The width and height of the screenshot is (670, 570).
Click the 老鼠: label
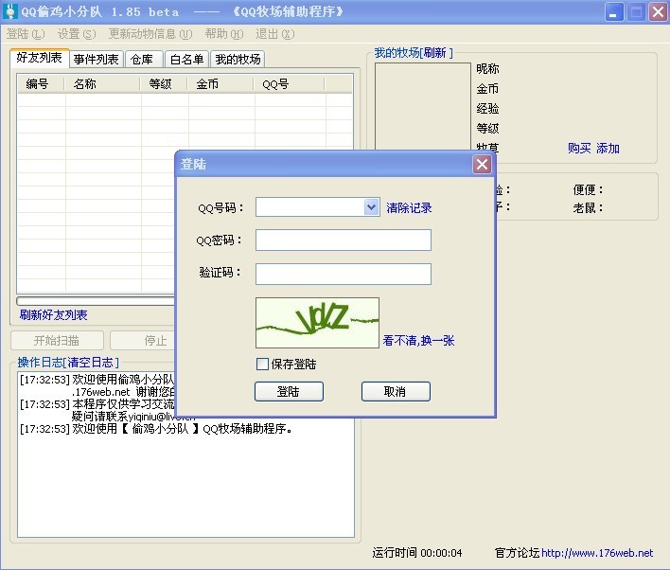tap(588, 207)
